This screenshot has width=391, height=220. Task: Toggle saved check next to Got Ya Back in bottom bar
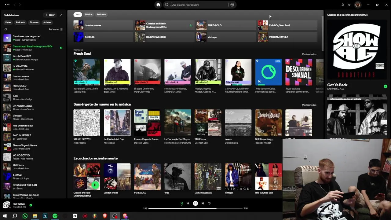tap(31, 205)
